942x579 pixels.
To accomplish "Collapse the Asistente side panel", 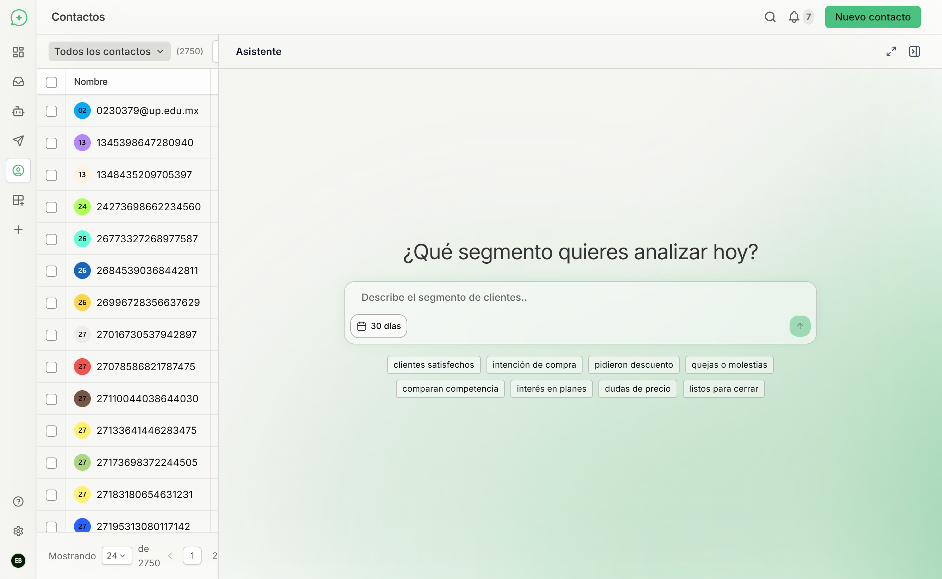I will (x=915, y=51).
